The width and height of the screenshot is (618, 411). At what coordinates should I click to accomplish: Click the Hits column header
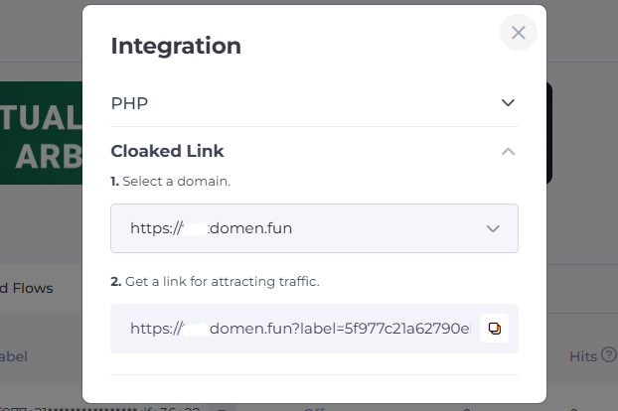[x=582, y=355]
